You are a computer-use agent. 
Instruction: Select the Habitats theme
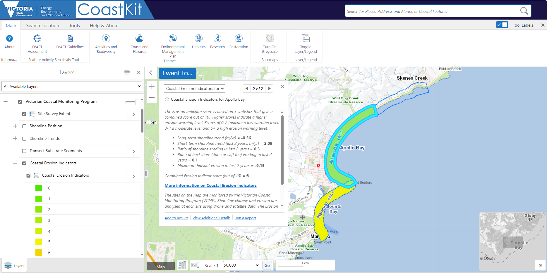coord(199,42)
